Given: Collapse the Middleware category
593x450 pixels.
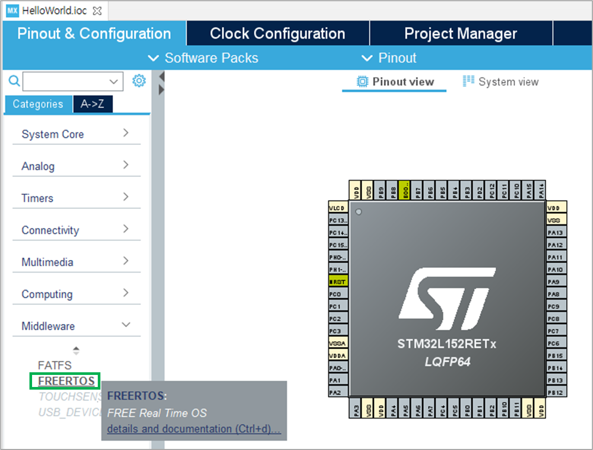Looking at the screenshot, I should [x=76, y=326].
